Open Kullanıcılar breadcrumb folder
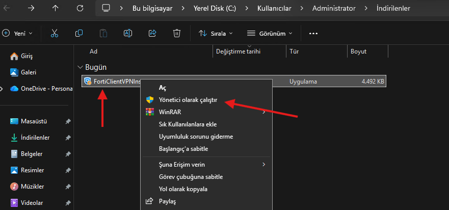 coord(274,9)
